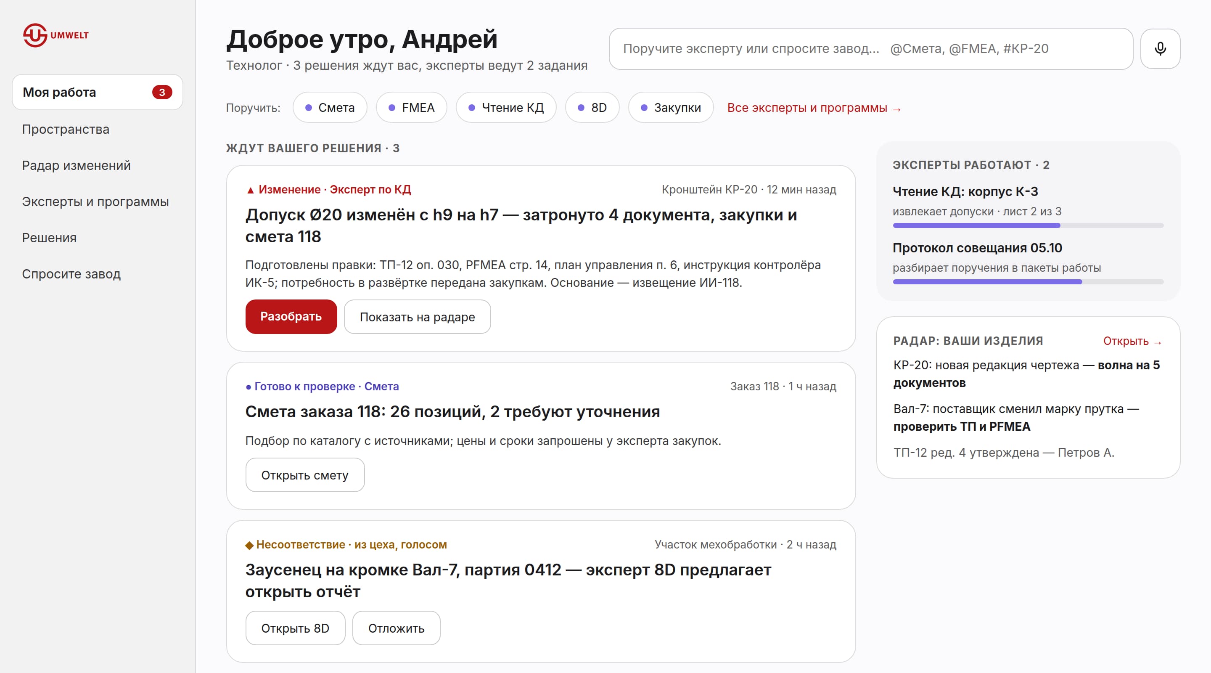Click the red Разобрать button
Viewport: 1211px width, 673px height.
click(291, 316)
